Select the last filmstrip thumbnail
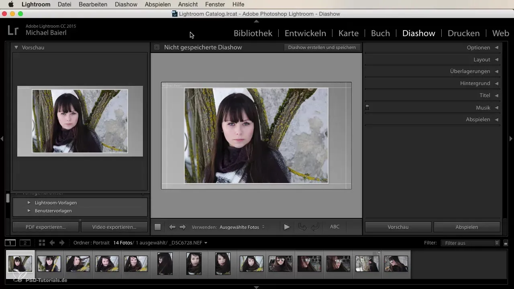 pos(396,264)
